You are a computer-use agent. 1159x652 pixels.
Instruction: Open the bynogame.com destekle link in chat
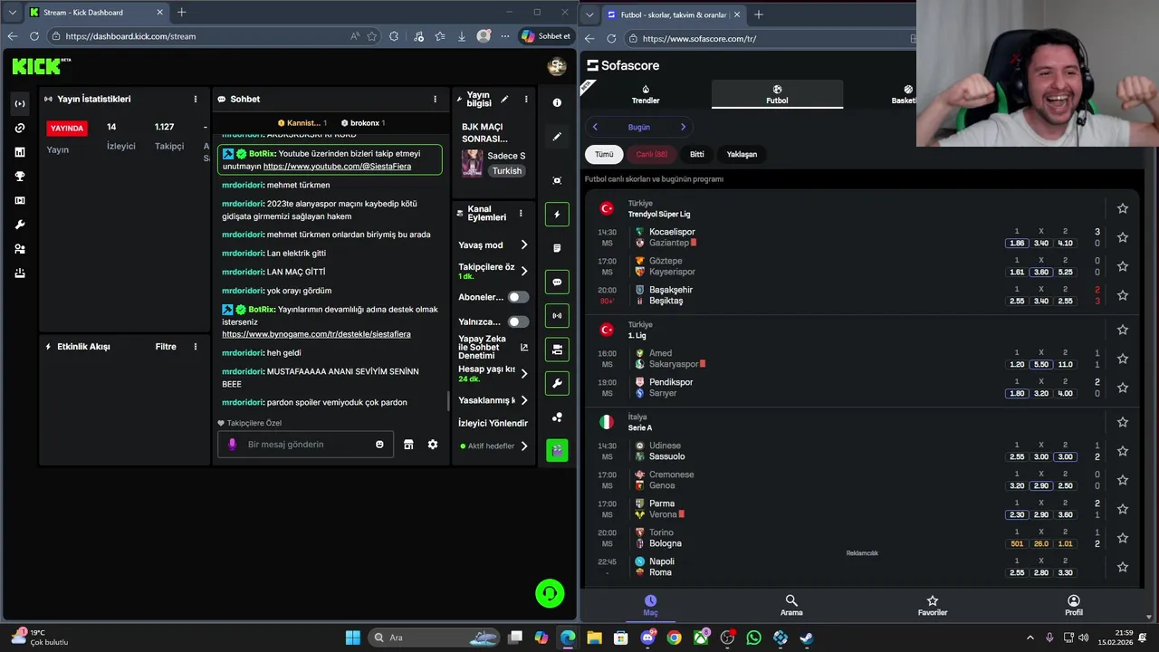(x=316, y=334)
